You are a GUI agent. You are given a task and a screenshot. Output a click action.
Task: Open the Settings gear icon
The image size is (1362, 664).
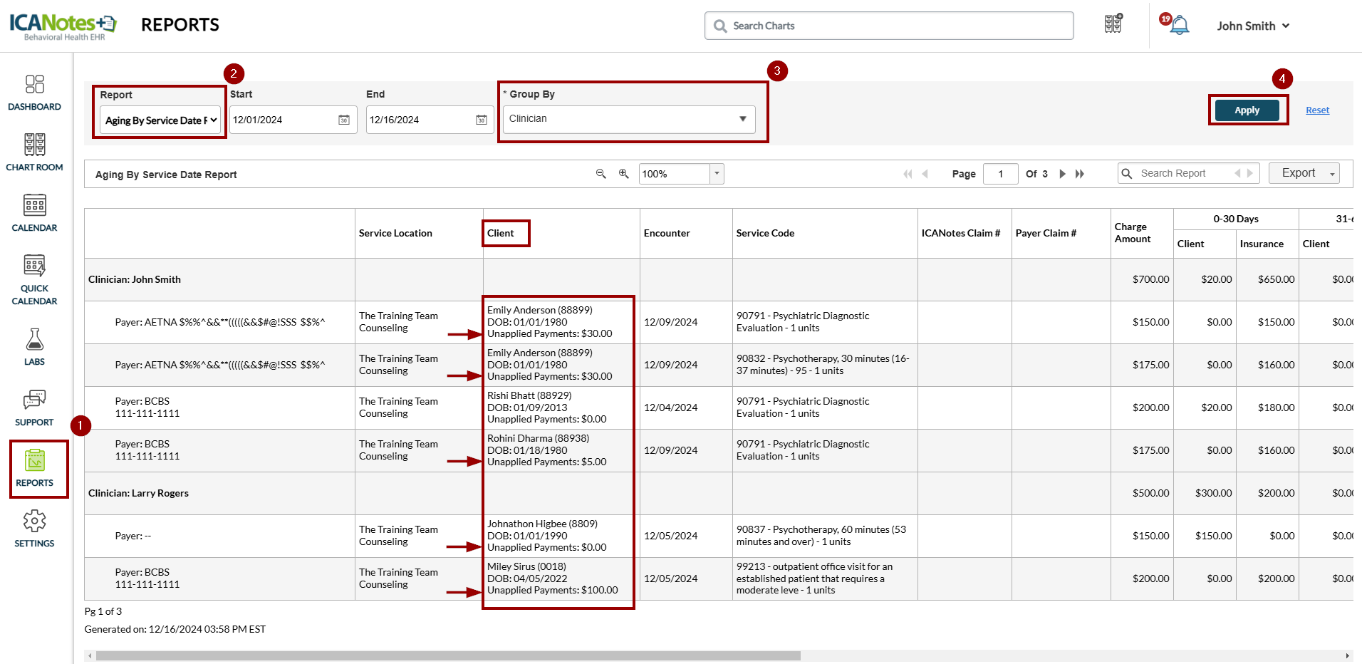(34, 529)
